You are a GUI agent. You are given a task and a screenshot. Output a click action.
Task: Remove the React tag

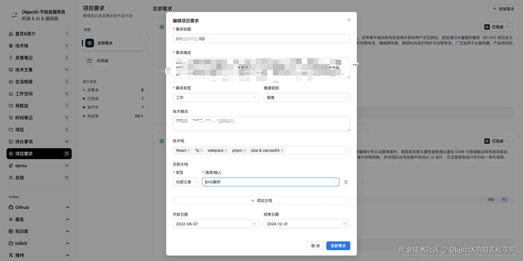point(189,150)
